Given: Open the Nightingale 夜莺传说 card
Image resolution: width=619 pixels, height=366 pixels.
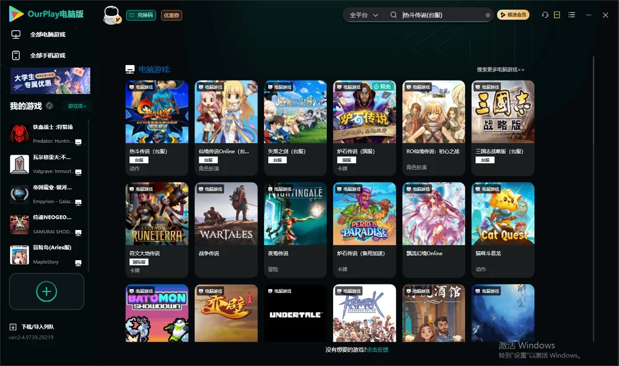Looking at the screenshot, I should tap(295, 230).
